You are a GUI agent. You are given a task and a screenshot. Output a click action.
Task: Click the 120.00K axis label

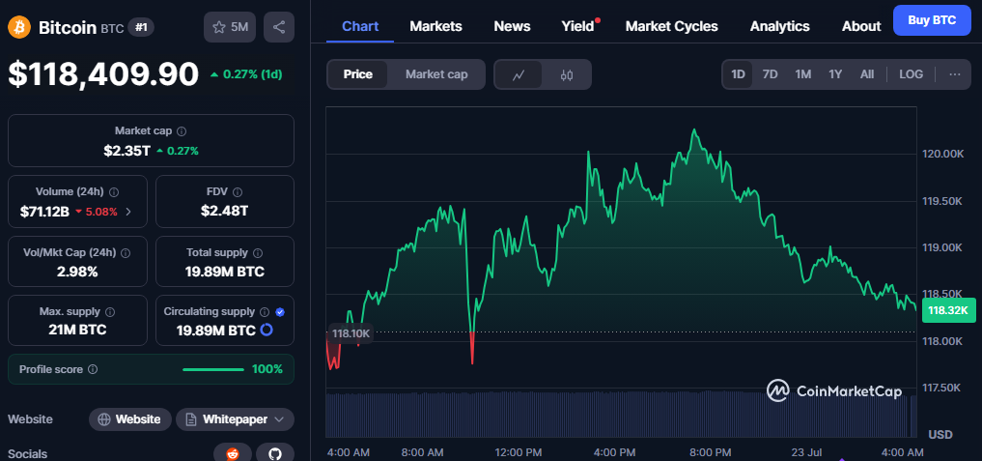[941, 154]
